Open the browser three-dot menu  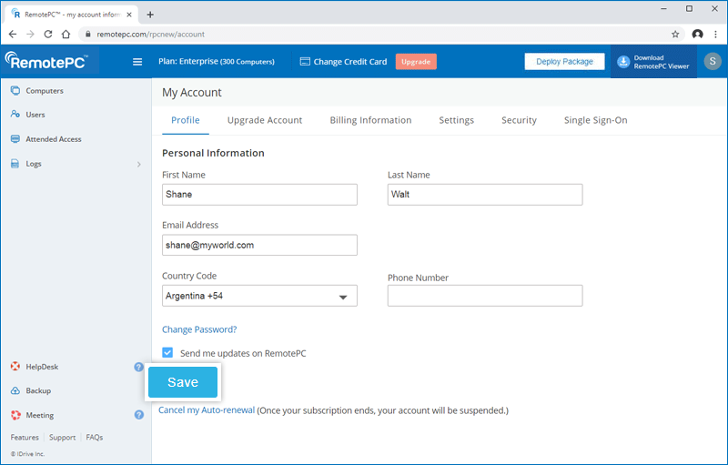(715, 34)
